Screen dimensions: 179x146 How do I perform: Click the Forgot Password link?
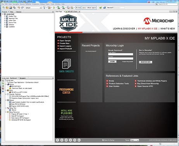[127, 62]
